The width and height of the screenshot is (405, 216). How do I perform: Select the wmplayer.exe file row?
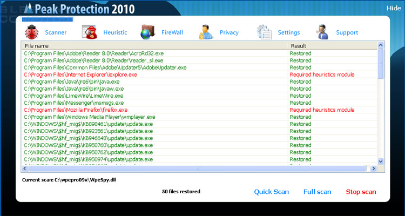pyautogui.click(x=199, y=117)
